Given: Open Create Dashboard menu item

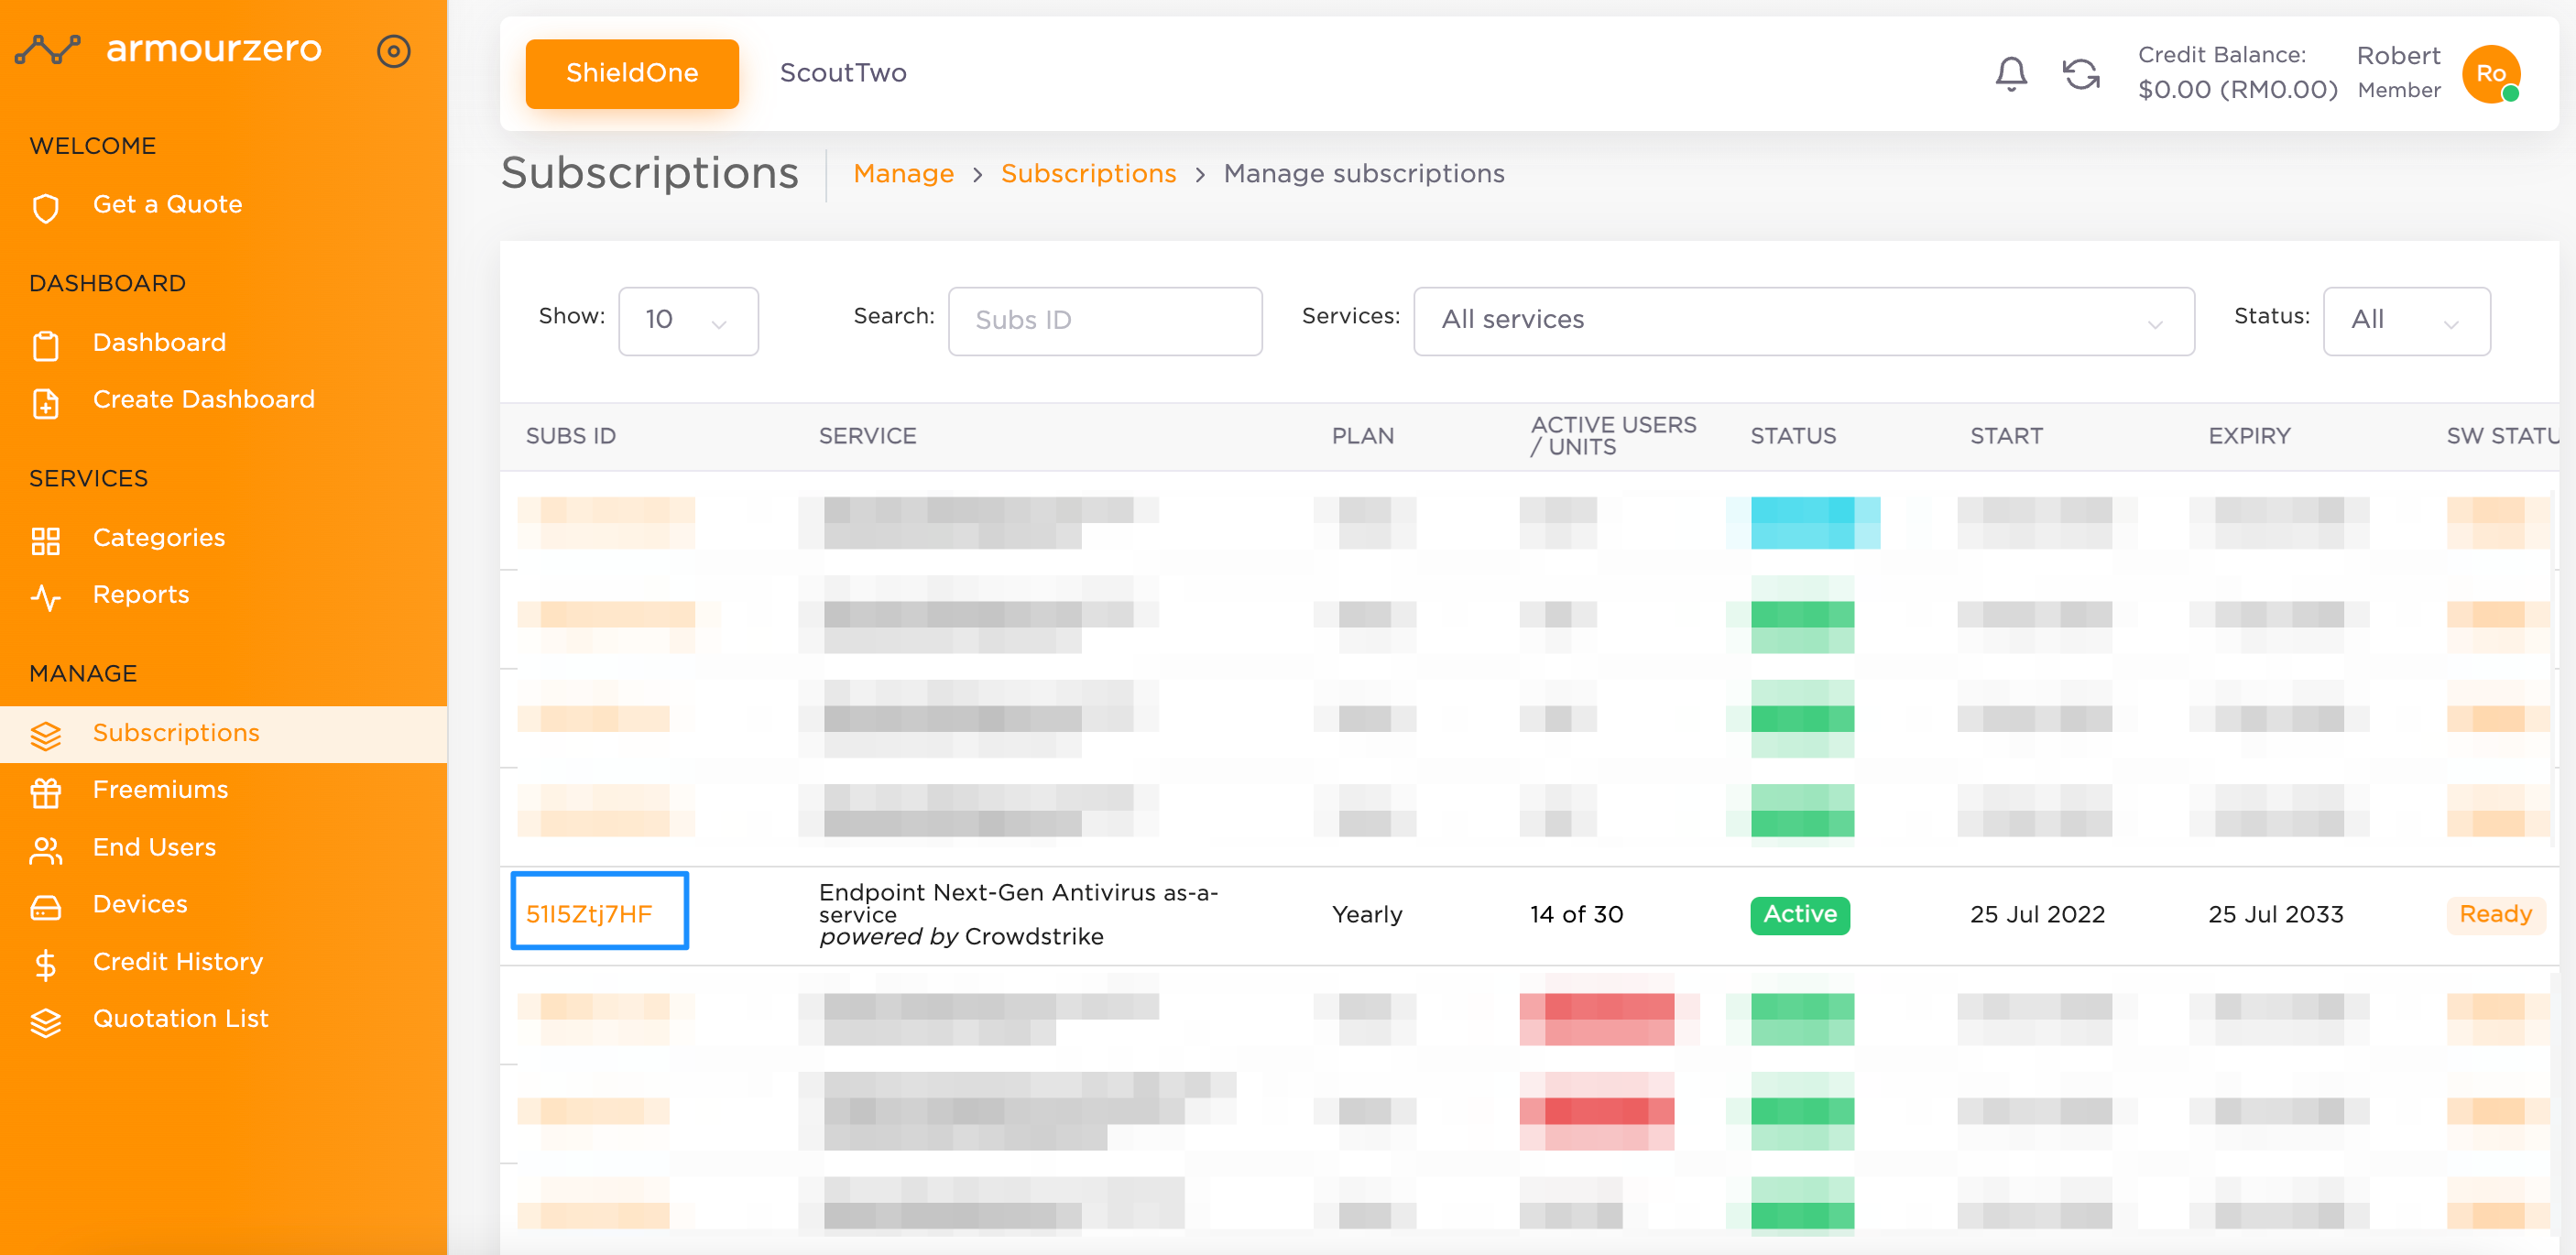Looking at the screenshot, I should click(204, 399).
